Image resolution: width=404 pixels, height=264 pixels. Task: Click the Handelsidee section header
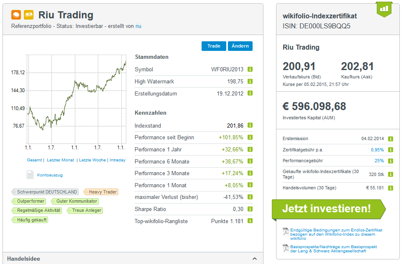pyautogui.click(x=133, y=259)
